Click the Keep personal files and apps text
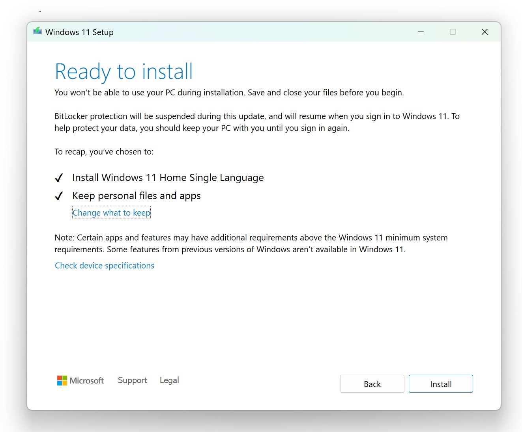Image resolution: width=522 pixels, height=432 pixels. click(x=136, y=196)
